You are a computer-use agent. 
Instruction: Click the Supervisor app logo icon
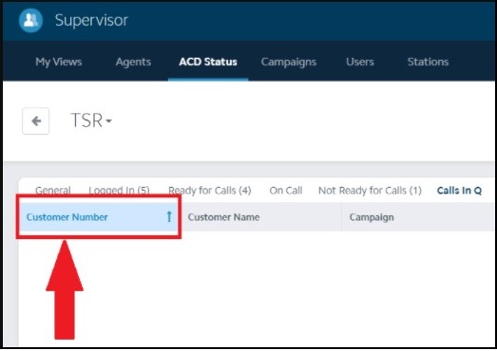pyautogui.click(x=30, y=20)
